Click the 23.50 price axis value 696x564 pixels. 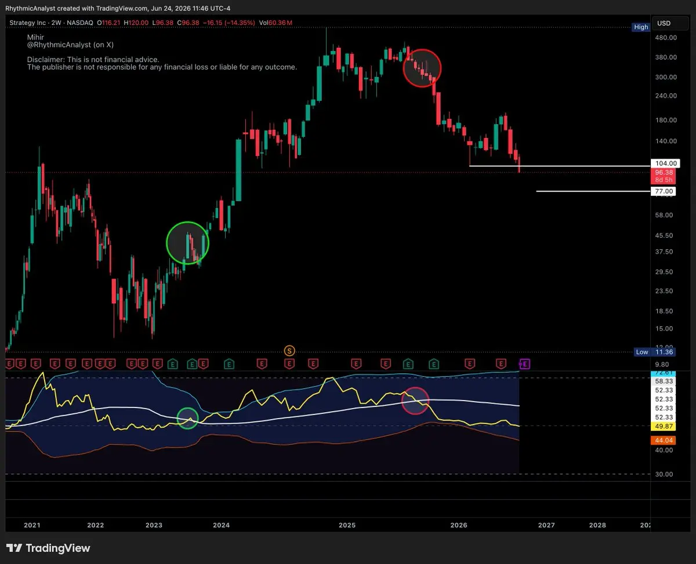[x=665, y=291]
